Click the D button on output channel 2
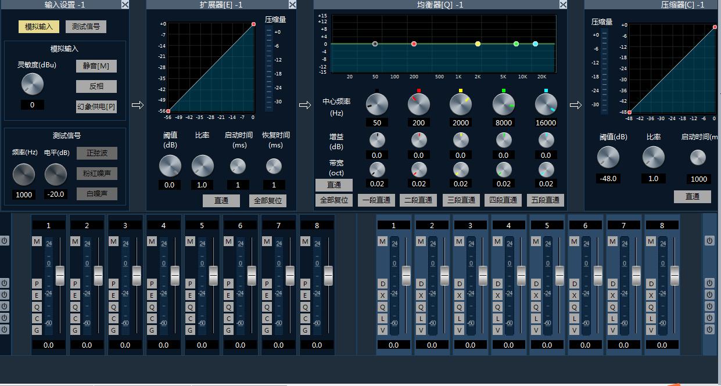The width and height of the screenshot is (721, 386). point(421,284)
